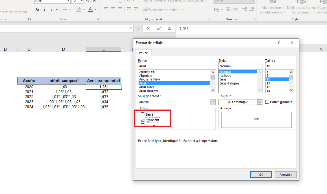Open fill color palette arrow
The image size is (327, 194).
[84, 10]
